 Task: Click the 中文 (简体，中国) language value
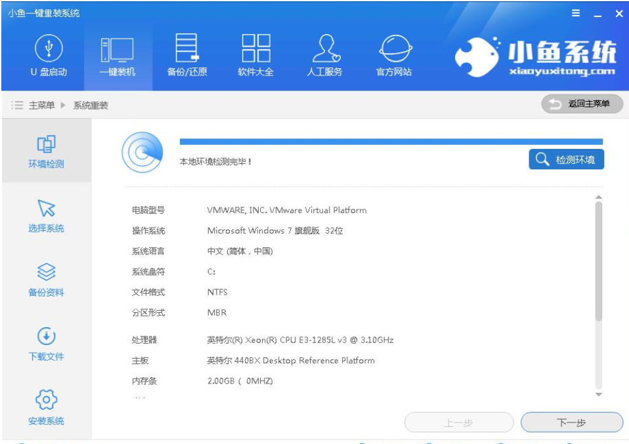pyautogui.click(x=240, y=251)
